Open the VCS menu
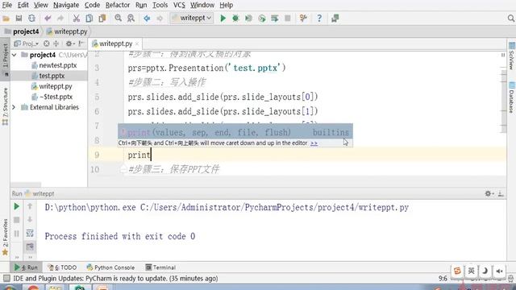Image resolution: width=516 pixels, height=290 pixels. (179, 5)
